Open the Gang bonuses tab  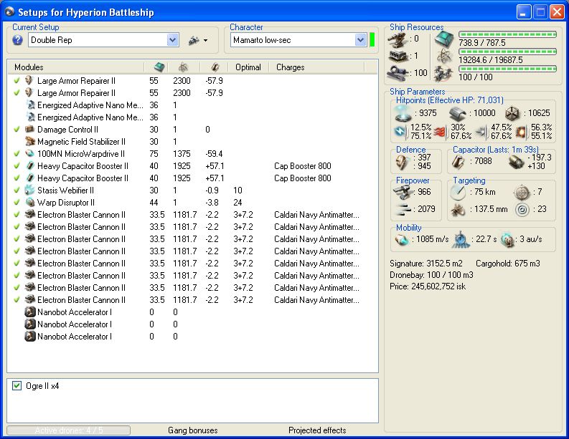[x=192, y=430]
